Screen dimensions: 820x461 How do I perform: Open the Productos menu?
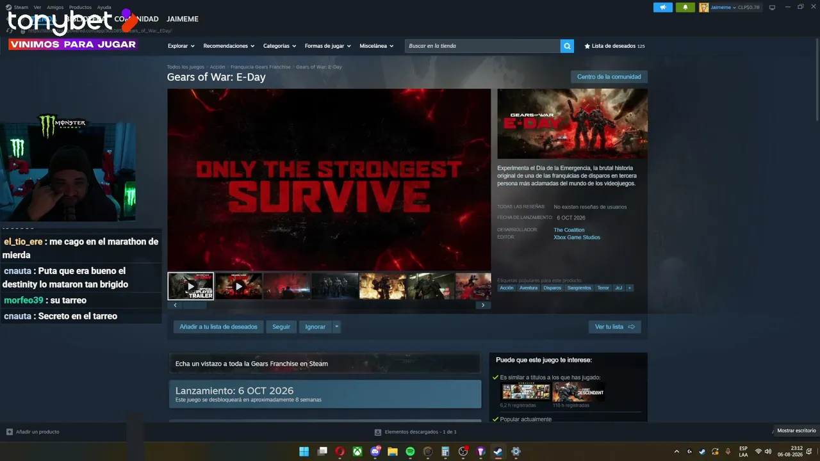80,7
